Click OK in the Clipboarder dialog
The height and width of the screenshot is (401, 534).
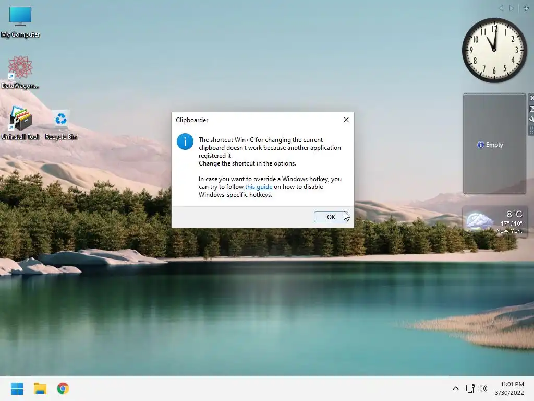coord(331,217)
